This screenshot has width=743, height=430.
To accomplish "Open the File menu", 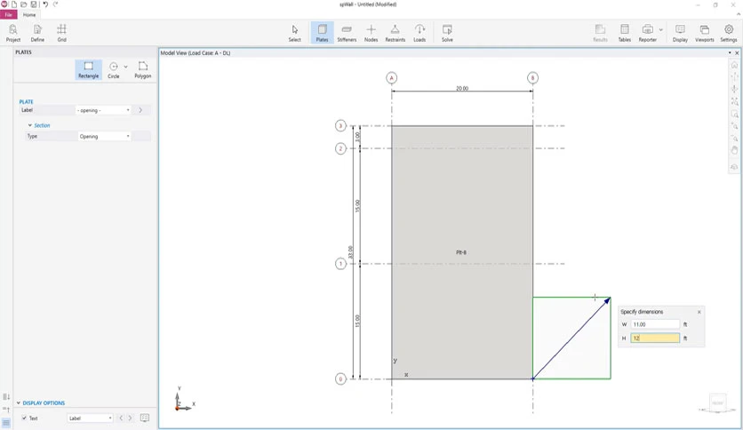I will (9, 15).
